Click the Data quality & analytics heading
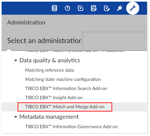This screenshot has width=150, height=136. pos(50,60)
